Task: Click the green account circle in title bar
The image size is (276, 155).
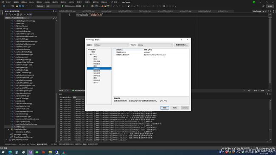Action: click(x=254, y=2)
